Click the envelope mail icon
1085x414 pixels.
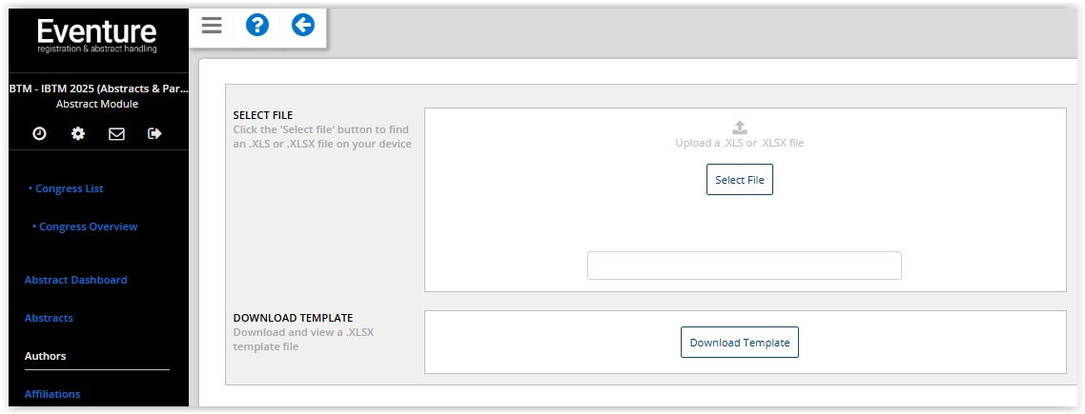pos(116,134)
